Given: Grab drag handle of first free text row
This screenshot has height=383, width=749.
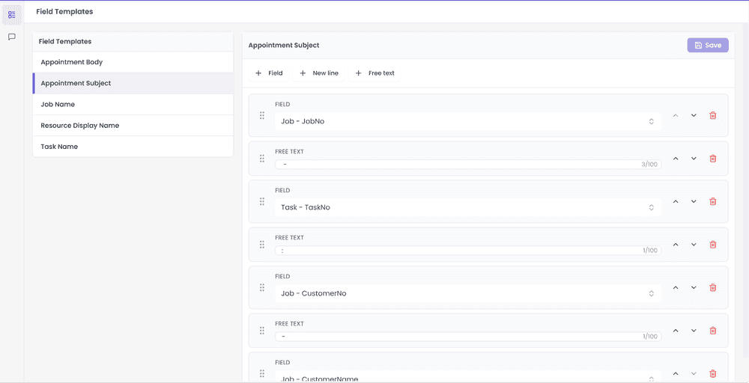Looking at the screenshot, I should click(261, 159).
